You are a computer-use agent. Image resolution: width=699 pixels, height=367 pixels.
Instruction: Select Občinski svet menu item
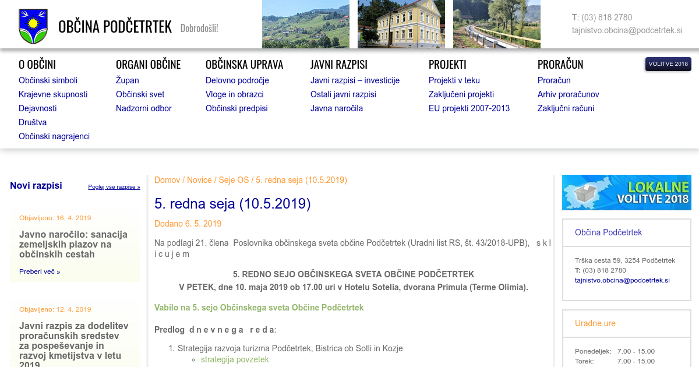(x=140, y=94)
